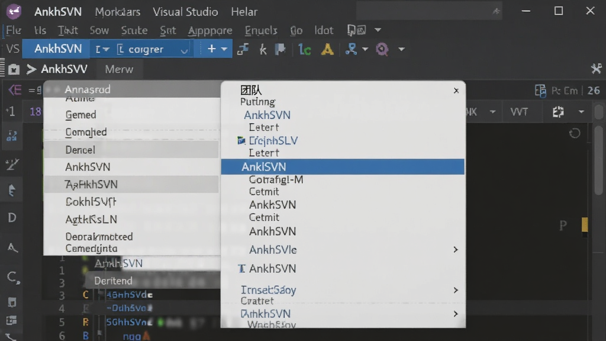Viewport: 606px width, 341px height.
Task: Click the people icon in left sidebar
Action: tap(12, 136)
